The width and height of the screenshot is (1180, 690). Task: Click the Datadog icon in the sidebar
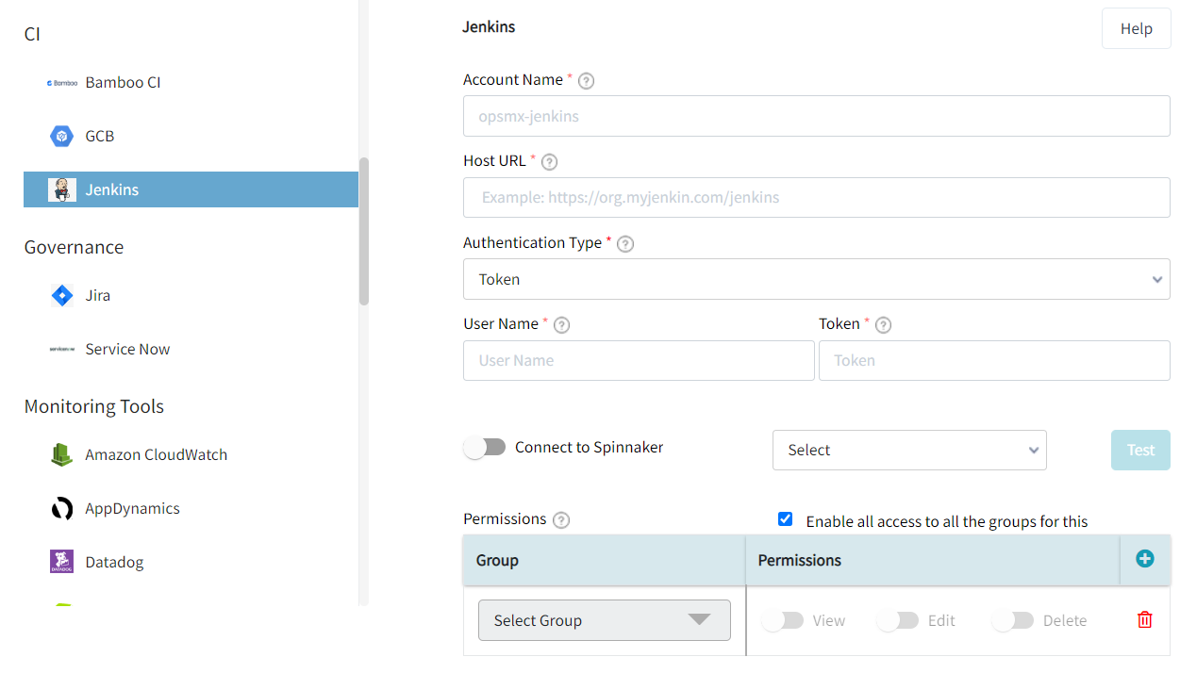60,561
